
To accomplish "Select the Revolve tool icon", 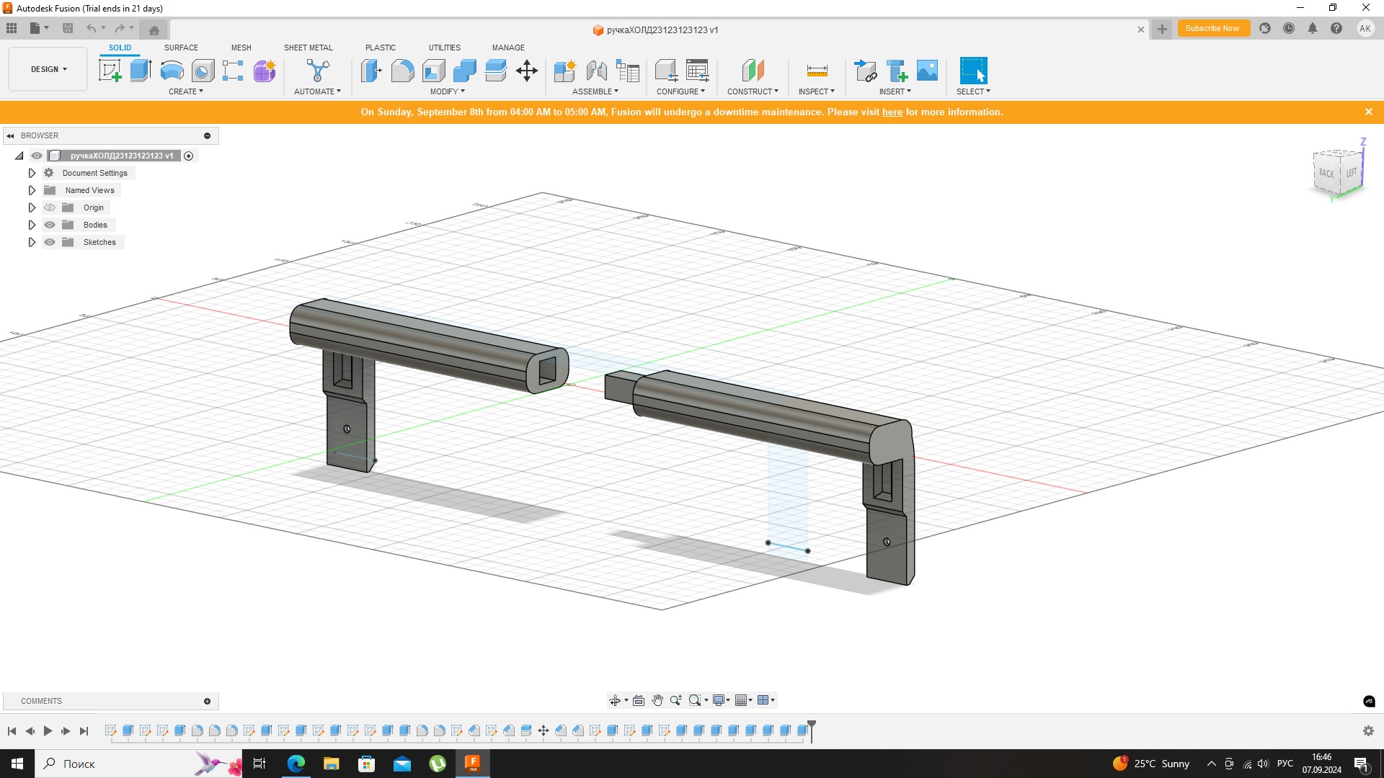I will (x=172, y=71).
